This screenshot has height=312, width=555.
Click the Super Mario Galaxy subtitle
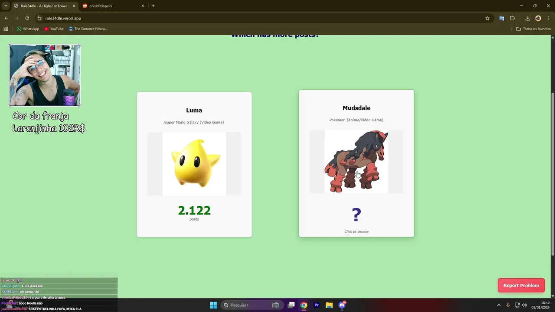194,122
